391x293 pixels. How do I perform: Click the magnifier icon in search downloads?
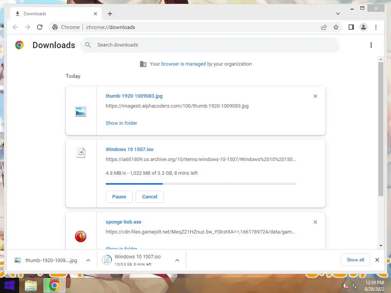coord(88,45)
